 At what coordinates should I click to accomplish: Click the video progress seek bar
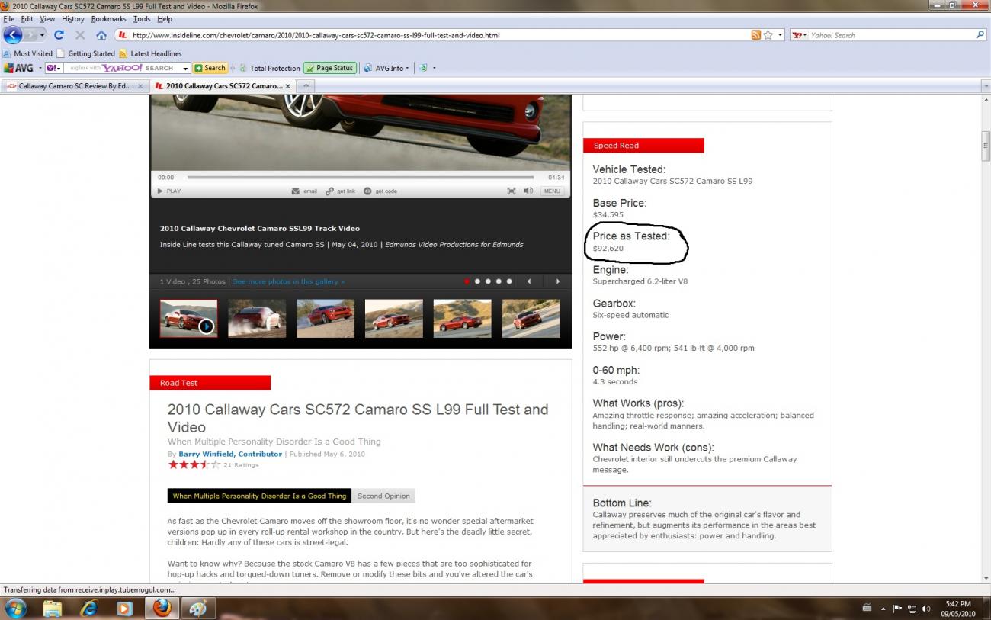click(360, 177)
